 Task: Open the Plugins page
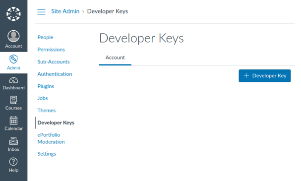pyautogui.click(x=46, y=86)
